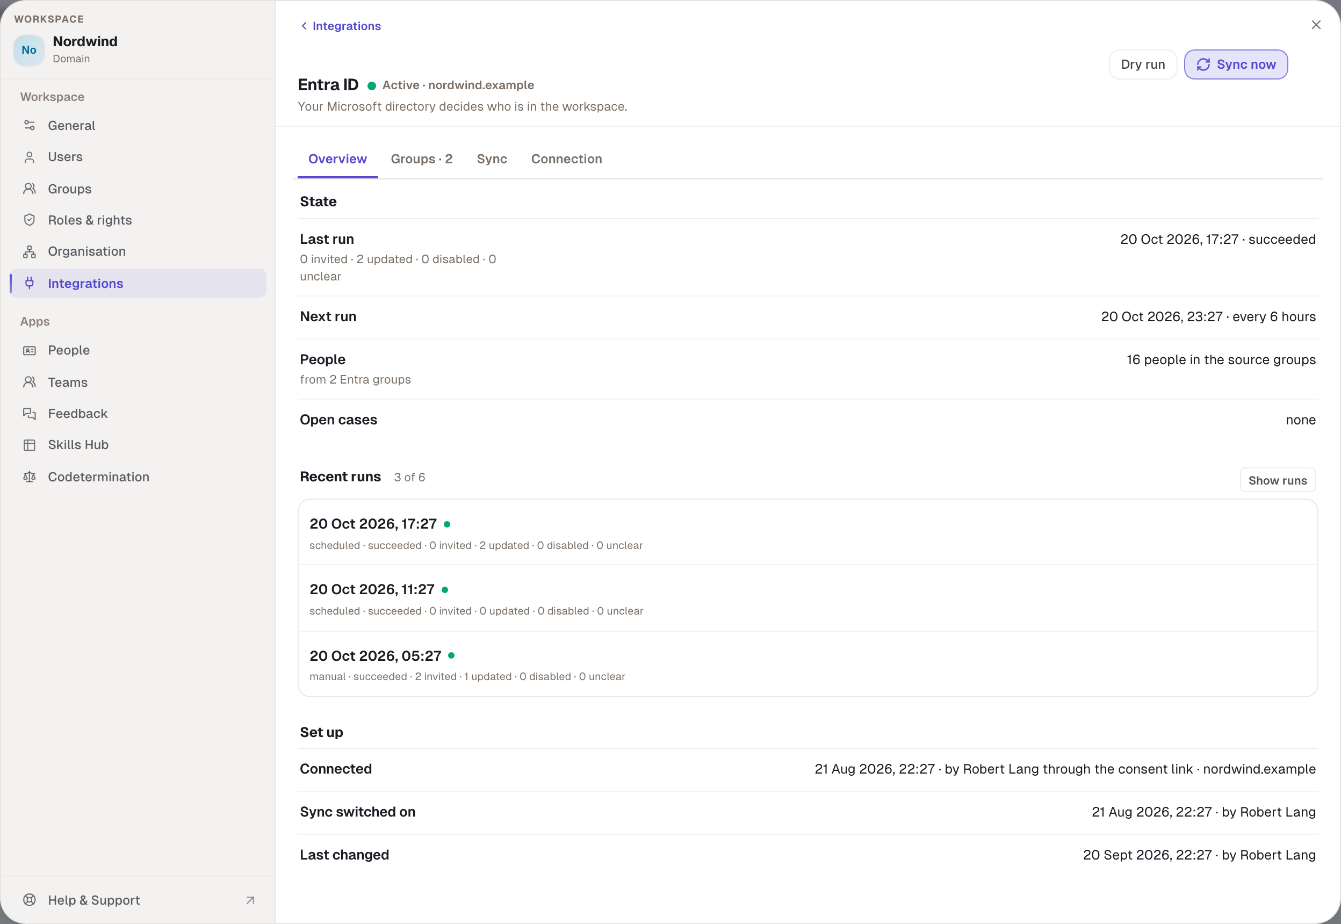Click the Groups people icon under Workspace
This screenshot has width=1341, height=924.
pos(30,189)
